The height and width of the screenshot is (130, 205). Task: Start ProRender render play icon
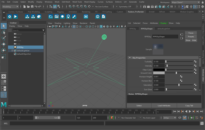[x=15, y=17]
